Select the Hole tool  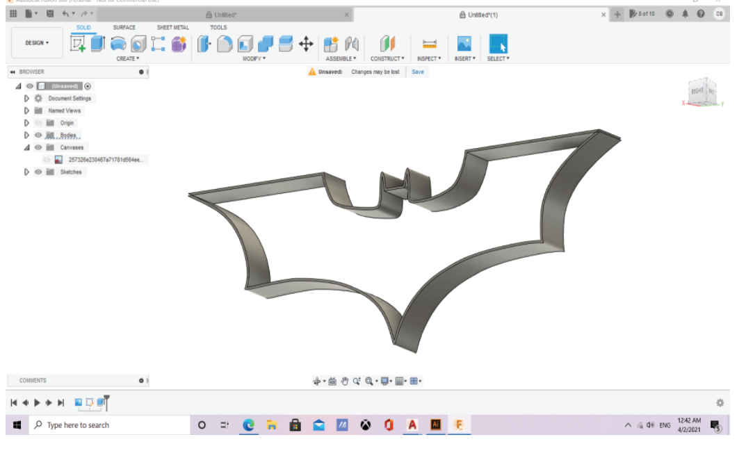click(x=138, y=44)
